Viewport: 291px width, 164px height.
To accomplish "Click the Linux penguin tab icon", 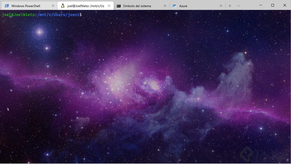I will tap(63, 6).
